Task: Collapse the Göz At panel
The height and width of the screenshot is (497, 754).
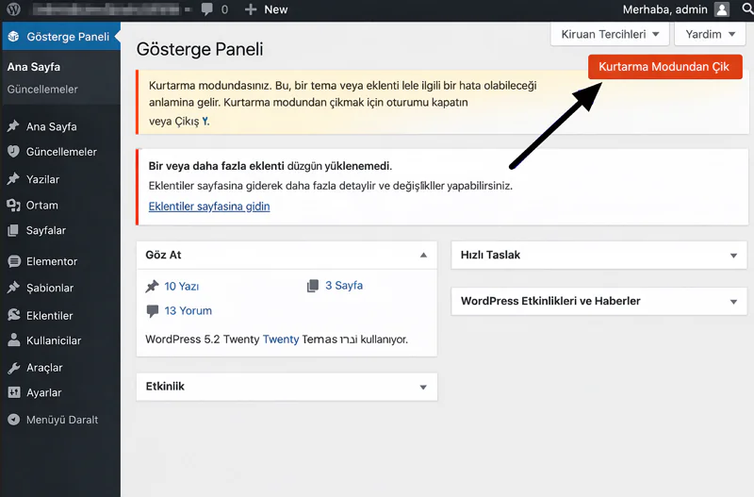Action: click(x=423, y=255)
